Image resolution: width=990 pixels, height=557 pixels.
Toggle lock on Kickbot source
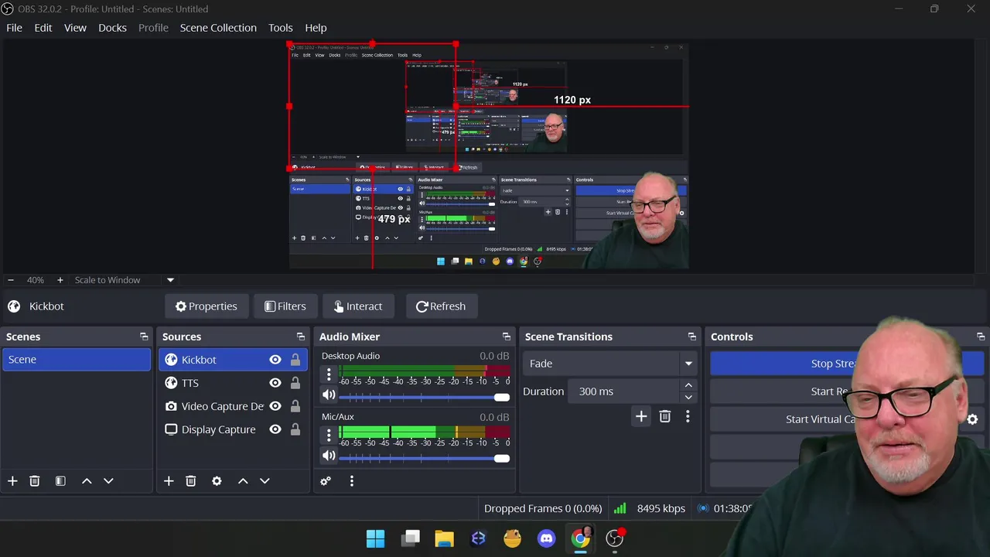[x=295, y=360]
